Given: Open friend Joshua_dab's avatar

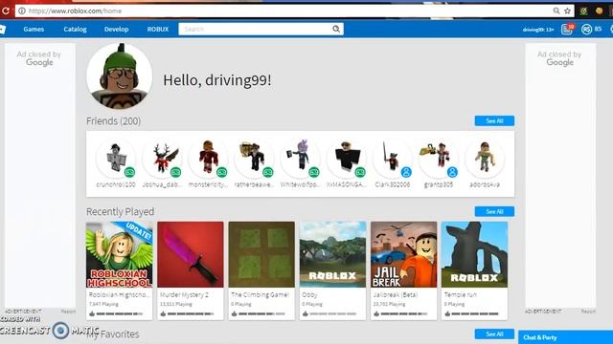Looking at the screenshot, I should click(x=162, y=159).
